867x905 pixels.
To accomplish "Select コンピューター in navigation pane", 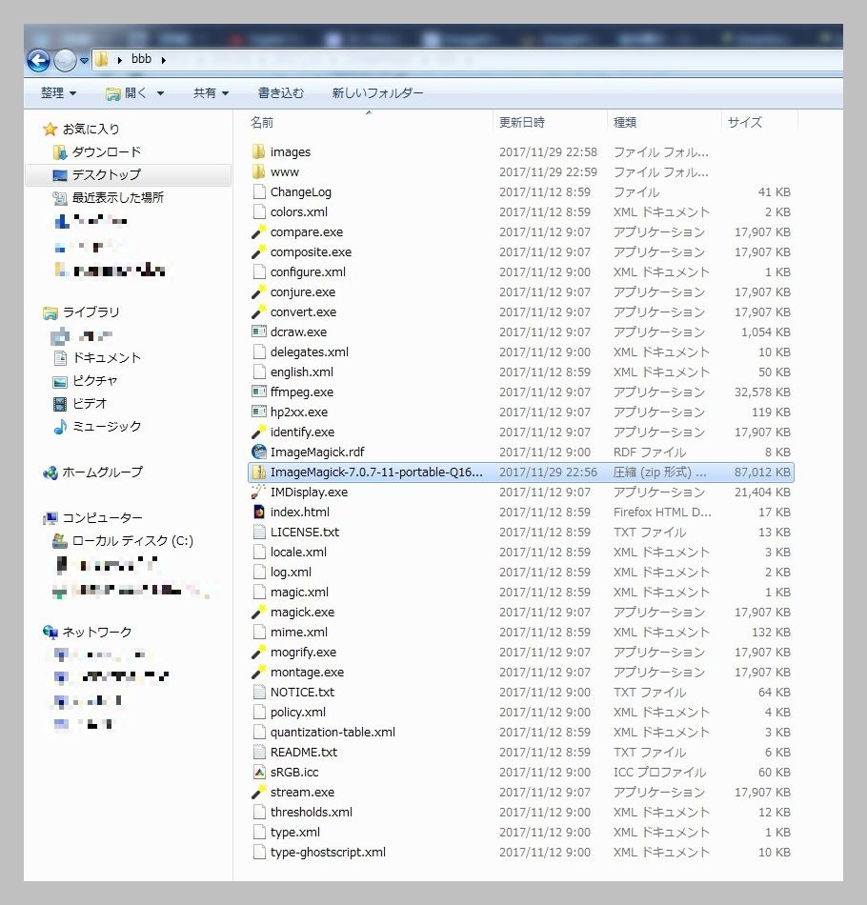I will tap(102, 517).
